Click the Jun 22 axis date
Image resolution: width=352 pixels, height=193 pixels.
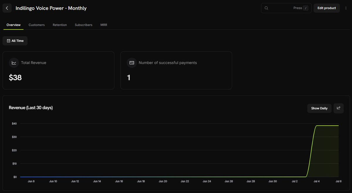click(x=185, y=181)
